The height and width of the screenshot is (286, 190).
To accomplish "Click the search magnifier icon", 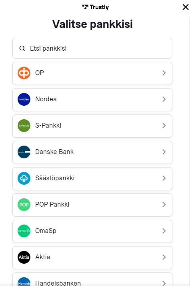I will 22,48.
